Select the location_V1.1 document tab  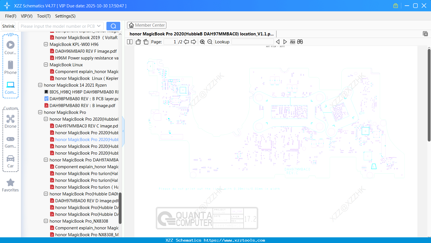(201, 34)
